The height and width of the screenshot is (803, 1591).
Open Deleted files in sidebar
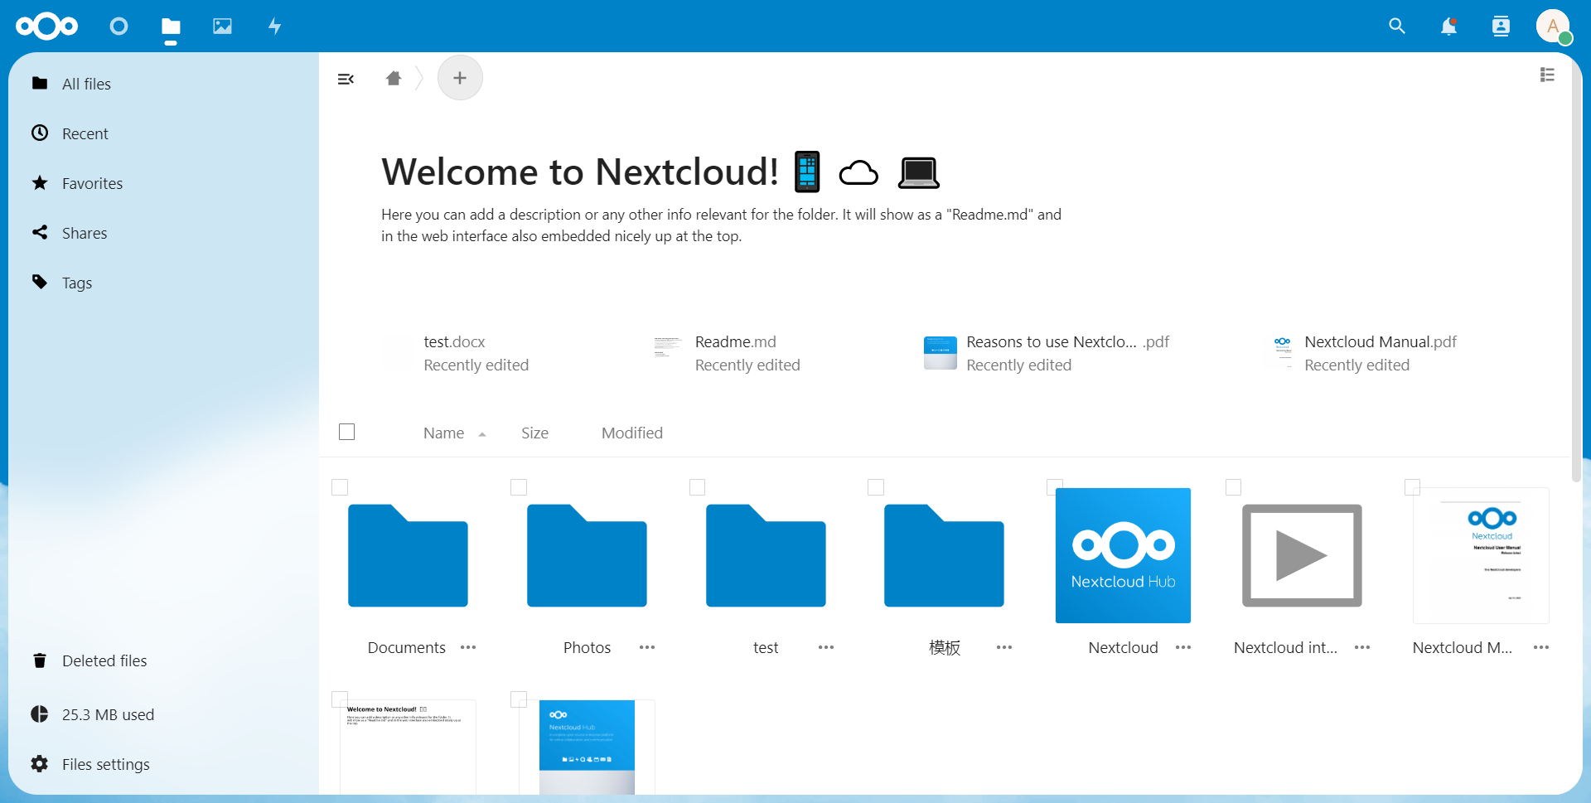163,660
